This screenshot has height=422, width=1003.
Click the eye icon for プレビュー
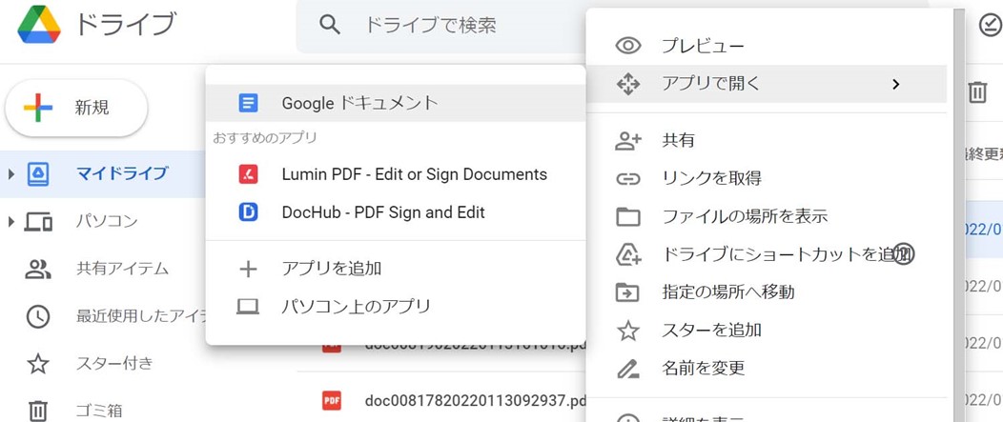(628, 46)
